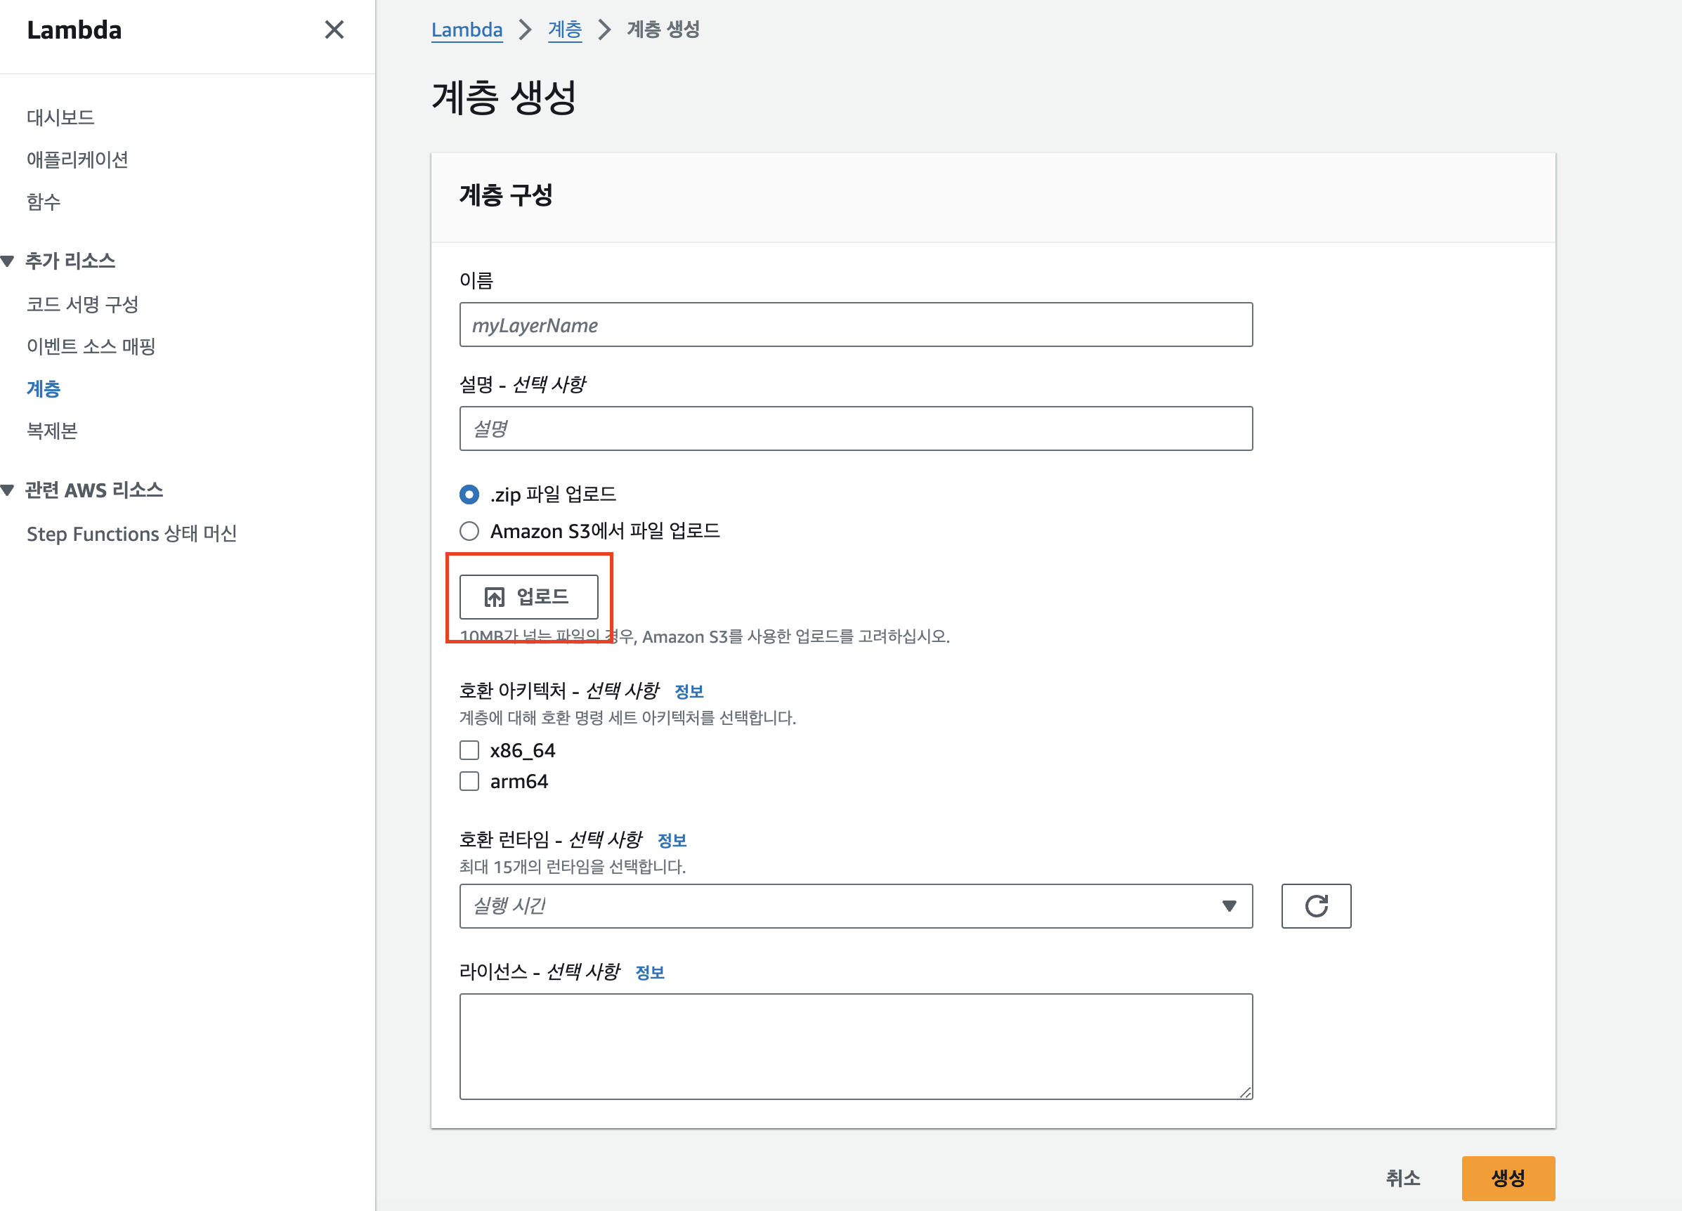Click the 취소 cancel button

(1402, 1177)
